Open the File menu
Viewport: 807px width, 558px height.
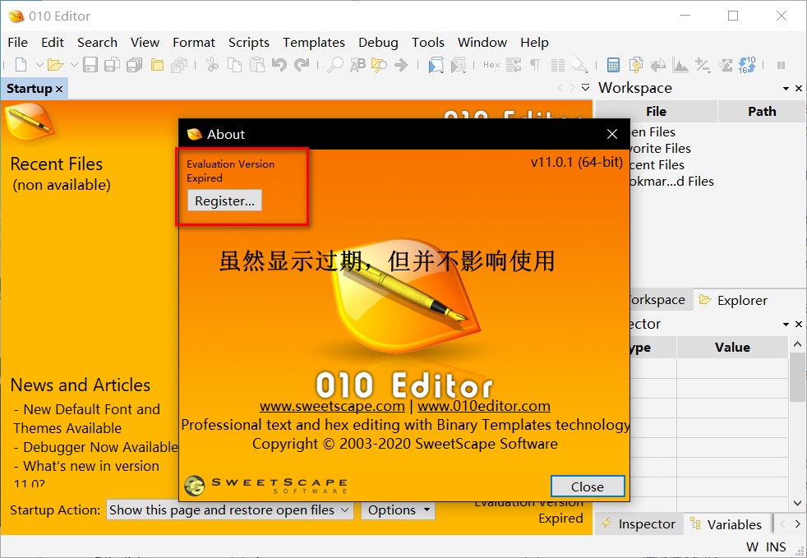click(17, 42)
